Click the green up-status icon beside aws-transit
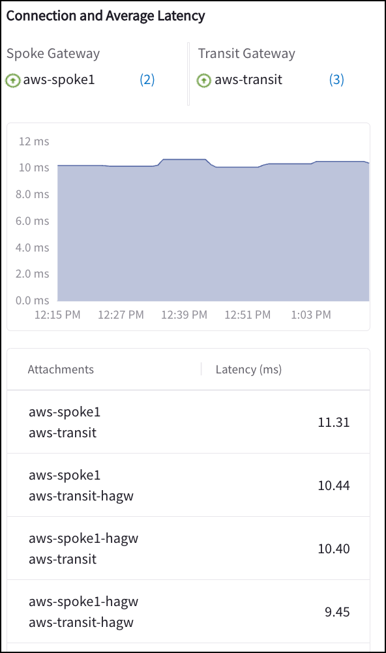The height and width of the screenshot is (653, 386). pos(204,80)
